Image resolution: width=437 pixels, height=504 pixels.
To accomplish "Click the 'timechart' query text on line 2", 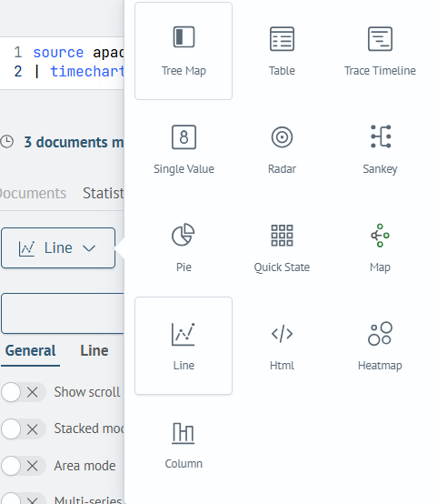I will (87, 71).
